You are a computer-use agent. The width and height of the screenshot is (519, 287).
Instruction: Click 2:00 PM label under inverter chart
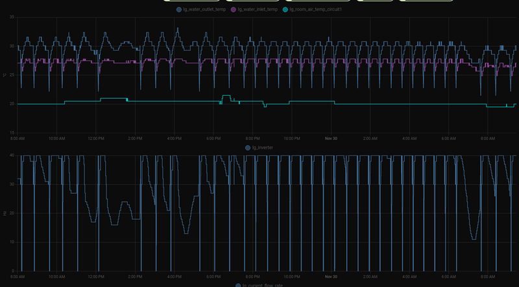(135, 277)
